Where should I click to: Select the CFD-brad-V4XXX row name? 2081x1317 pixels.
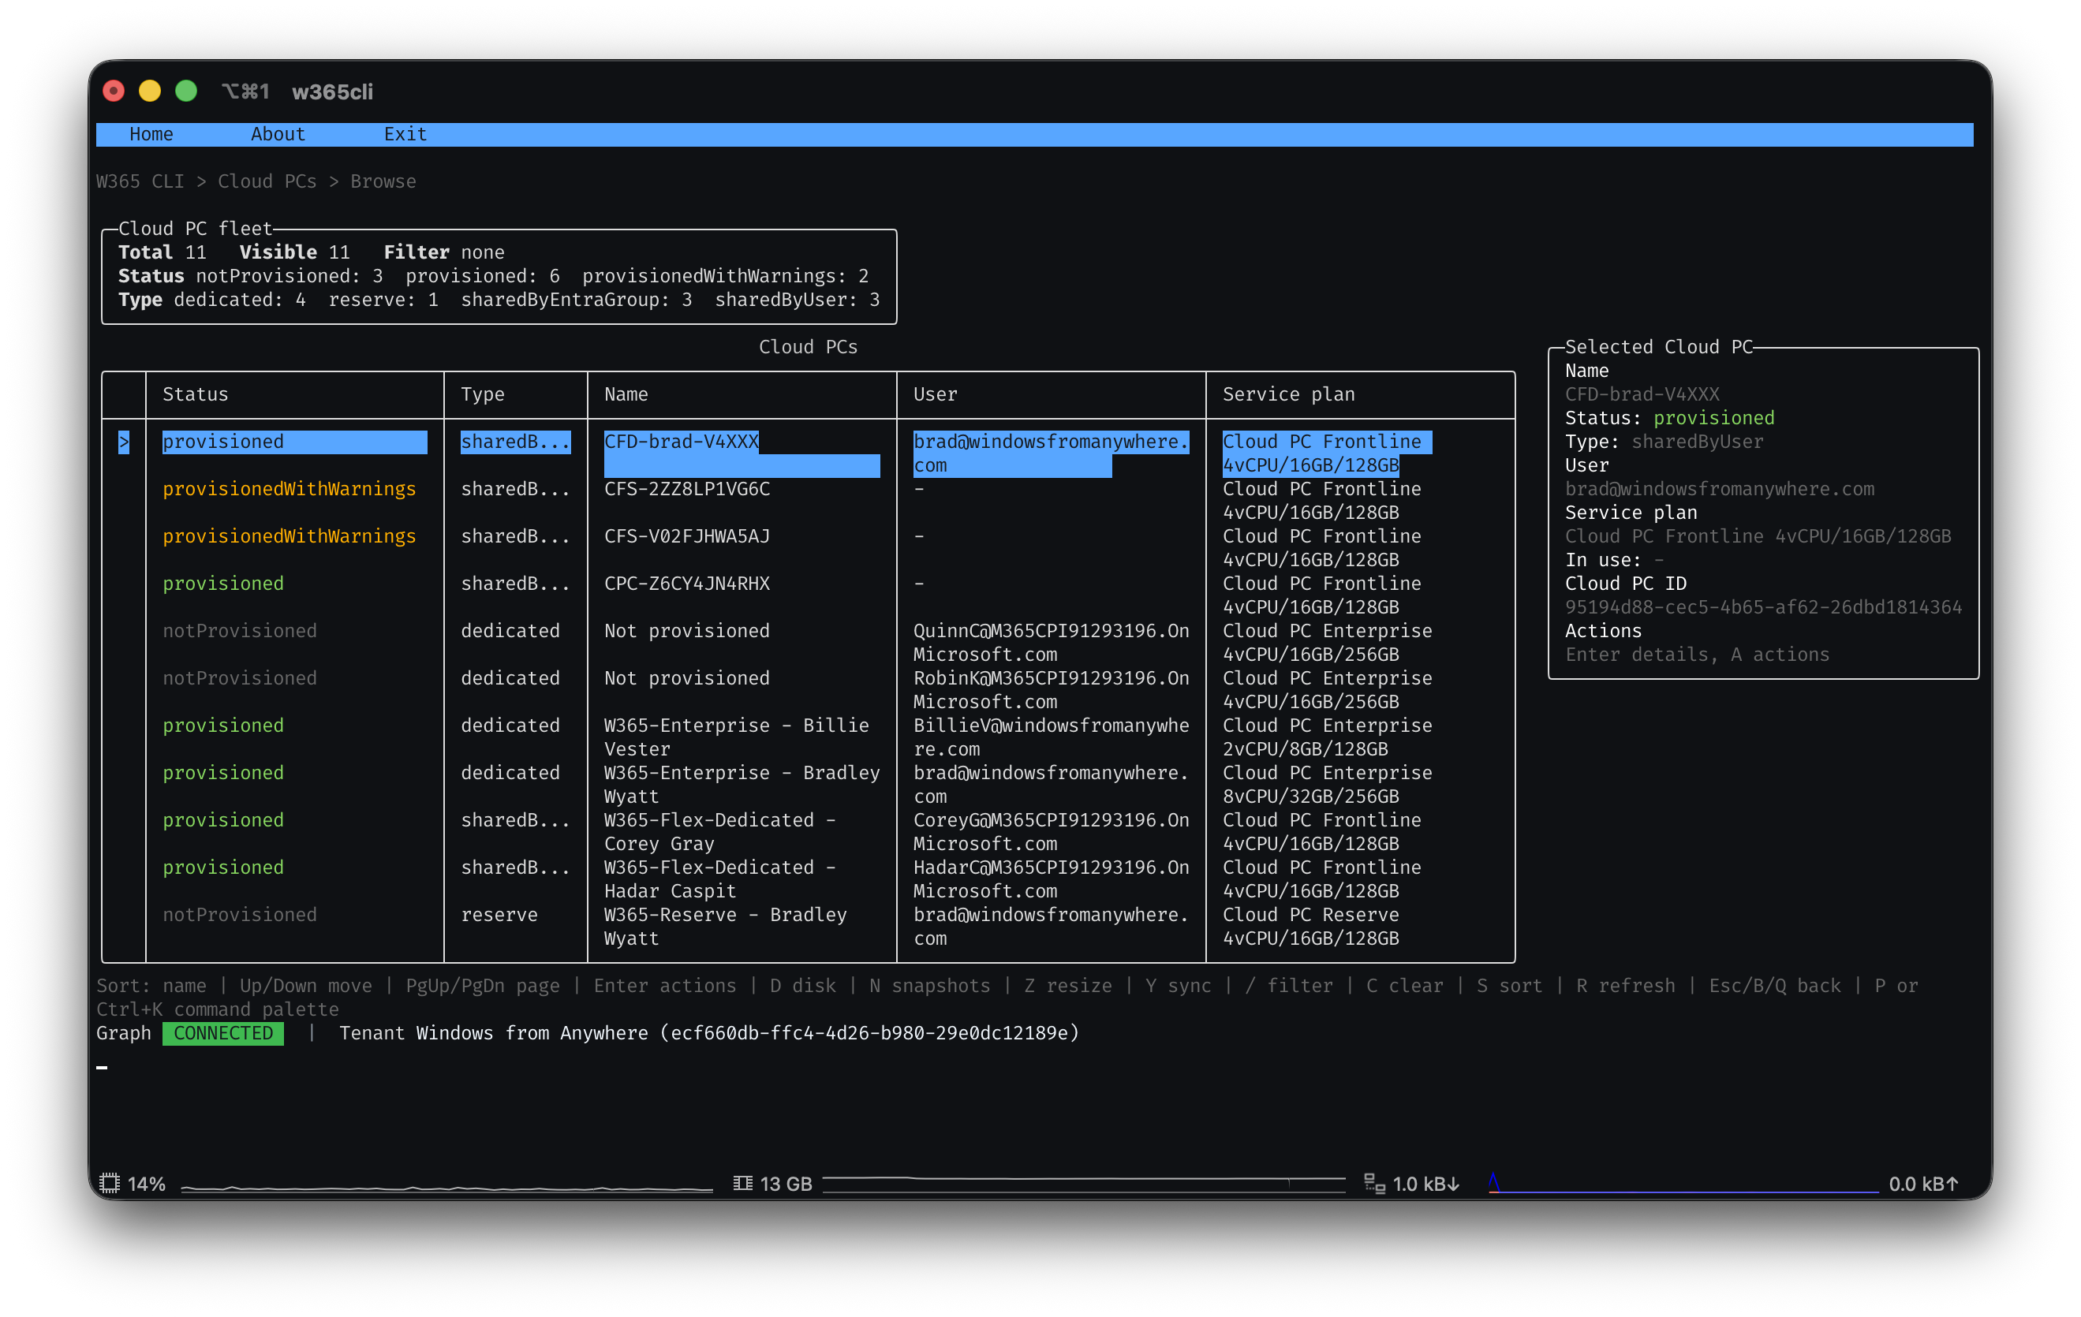pyautogui.click(x=681, y=442)
